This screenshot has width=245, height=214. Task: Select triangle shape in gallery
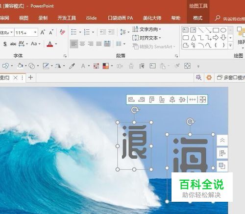(194, 38)
